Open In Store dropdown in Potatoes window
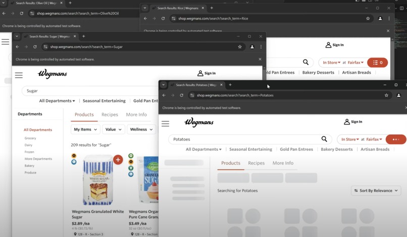The image size is (407, 237). tap(350, 139)
